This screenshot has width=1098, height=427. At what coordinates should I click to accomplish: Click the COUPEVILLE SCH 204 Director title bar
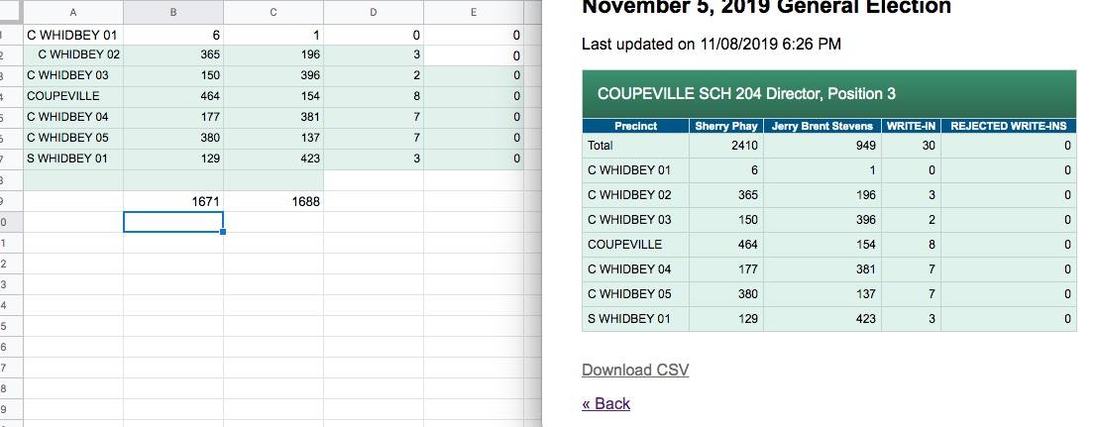coord(829,94)
